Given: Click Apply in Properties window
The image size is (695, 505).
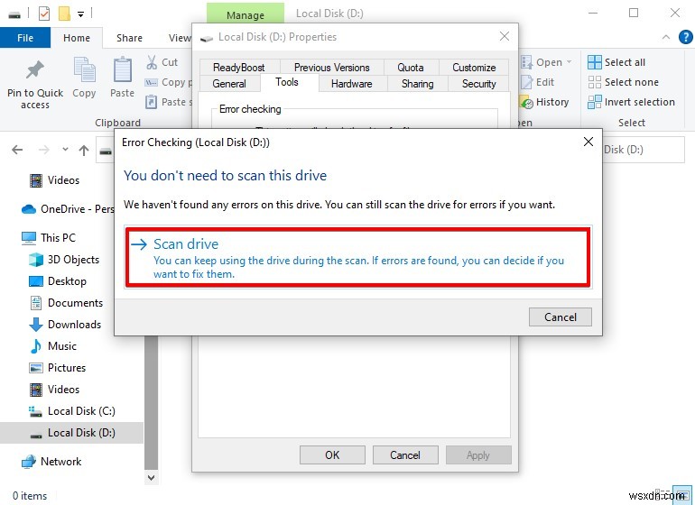Looking at the screenshot, I should 478,454.
